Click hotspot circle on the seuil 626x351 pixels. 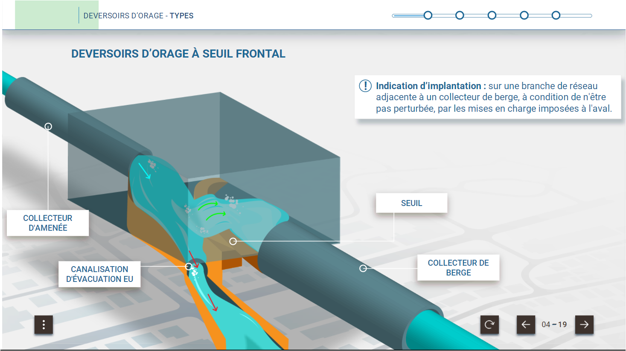click(x=233, y=241)
